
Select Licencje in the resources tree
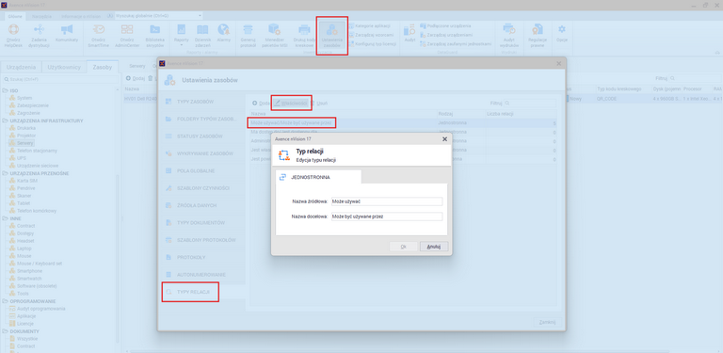coord(24,324)
